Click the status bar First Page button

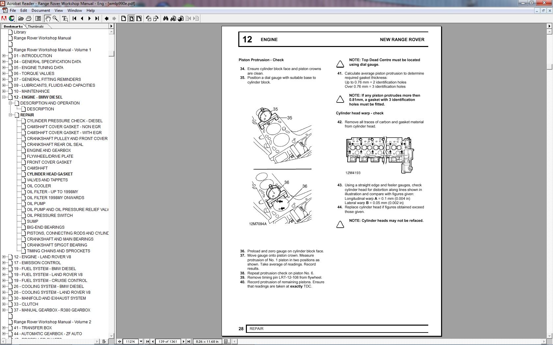pyautogui.click(x=147, y=341)
